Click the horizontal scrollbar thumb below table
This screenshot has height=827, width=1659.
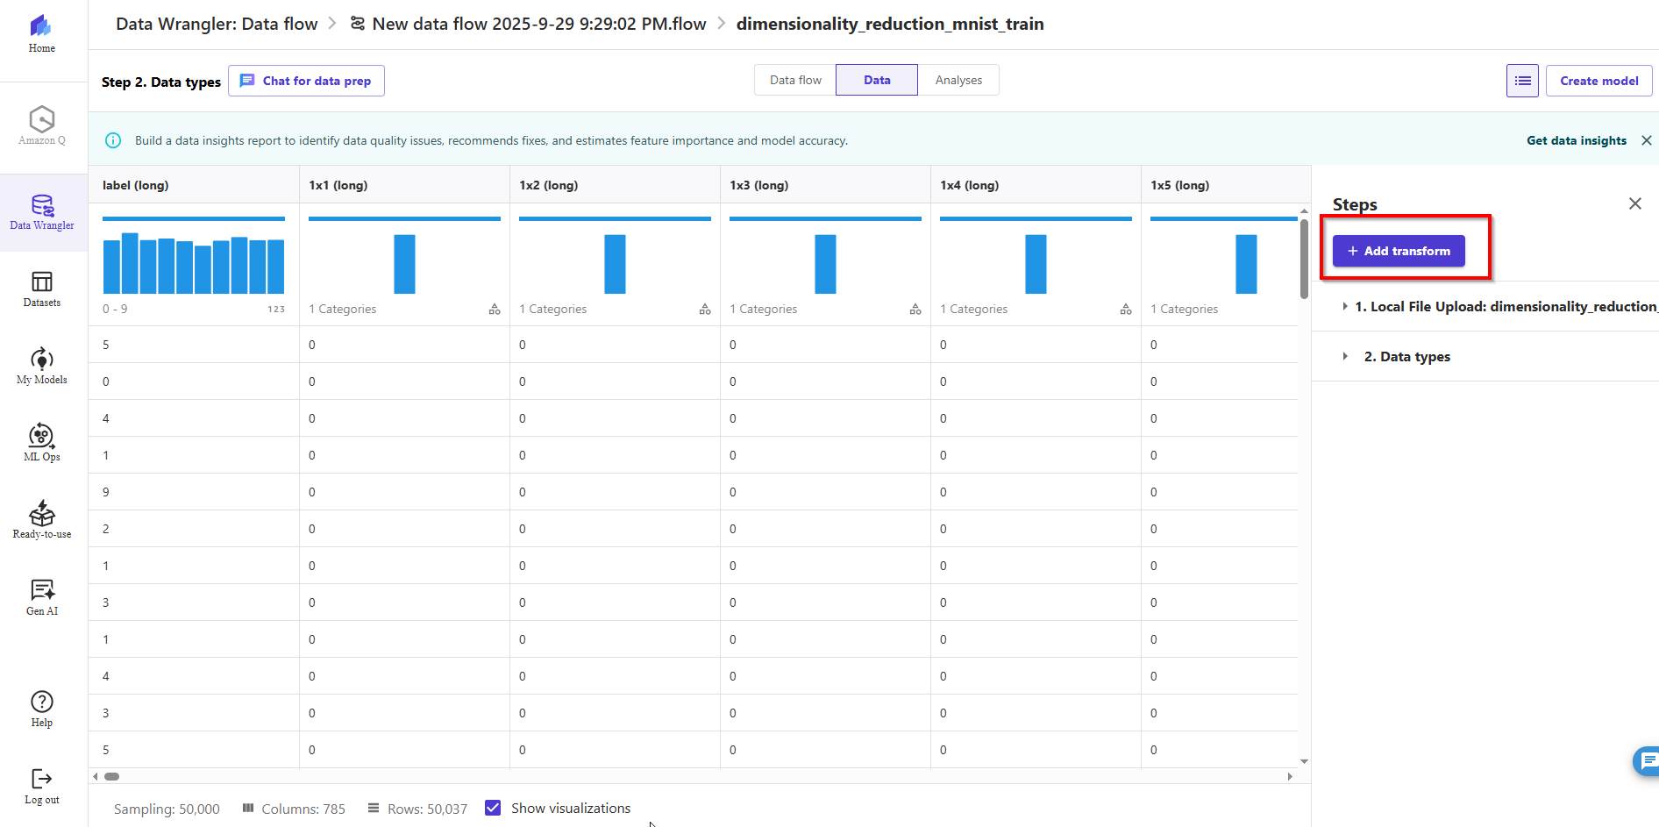pos(112,776)
